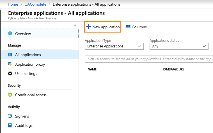Open the Audit logs menu item

tap(24, 125)
